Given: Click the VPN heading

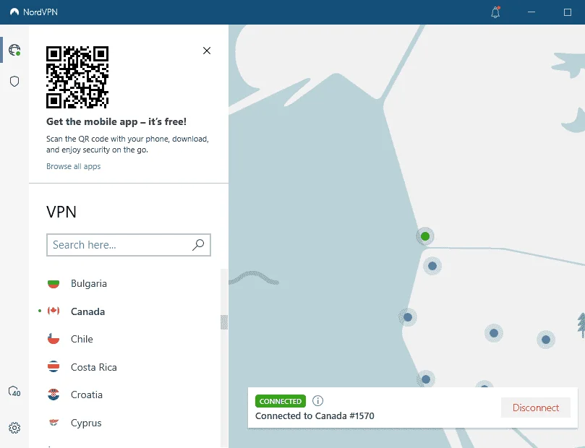Looking at the screenshot, I should tap(61, 212).
